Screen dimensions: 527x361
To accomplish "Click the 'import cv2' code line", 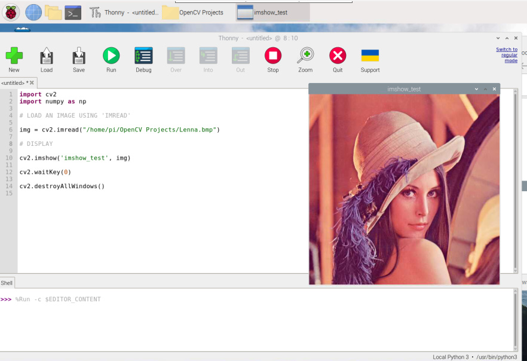I will pos(38,94).
